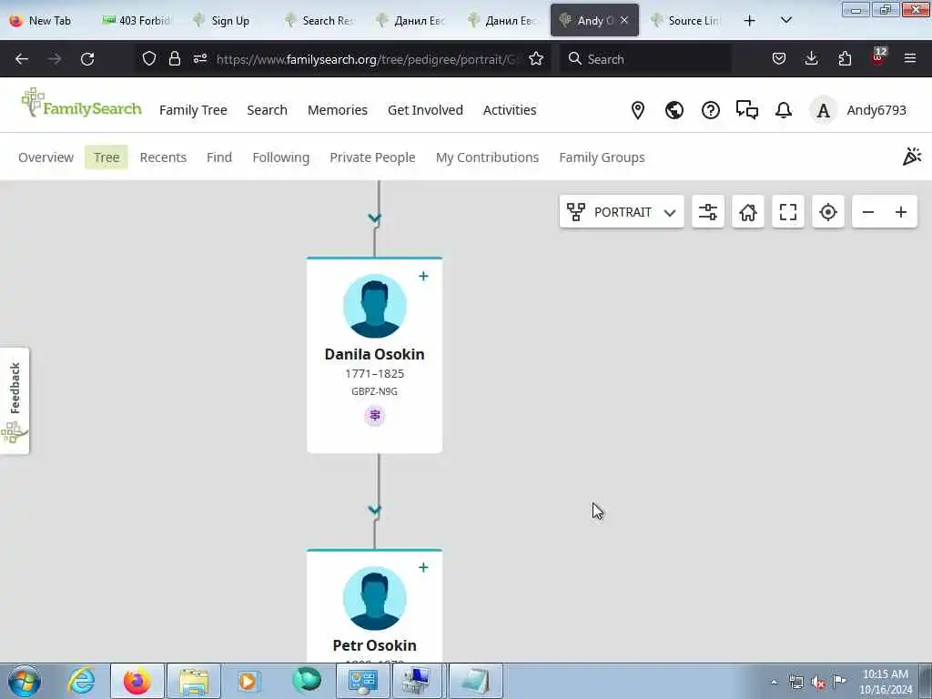Click plus icon on Petr Osokin card
Screen dimensions: 932x699
(423, 568)
